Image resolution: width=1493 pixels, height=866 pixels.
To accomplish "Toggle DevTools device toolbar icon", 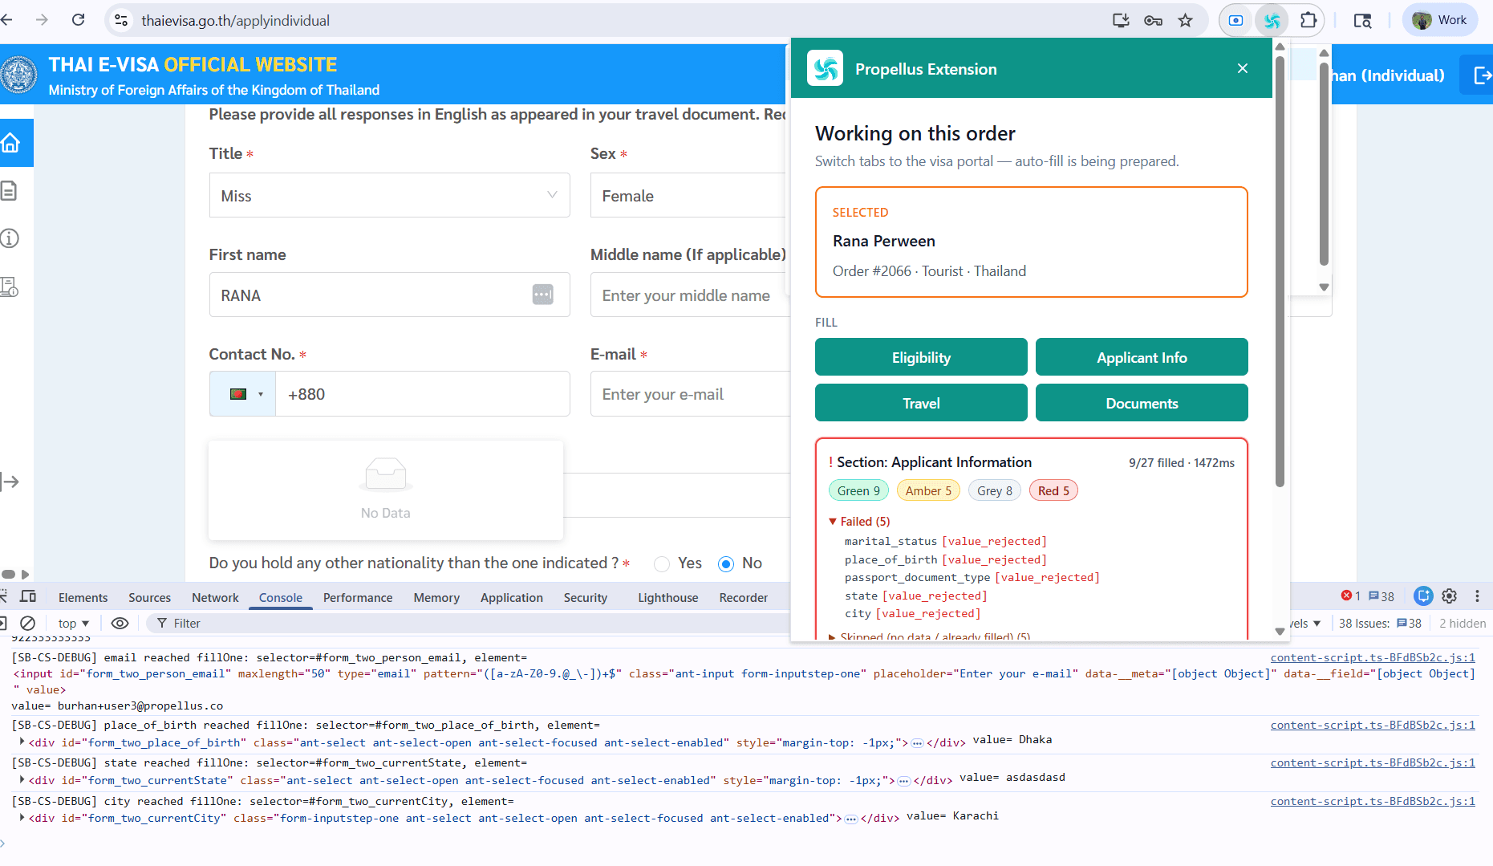I will (28, 596).
